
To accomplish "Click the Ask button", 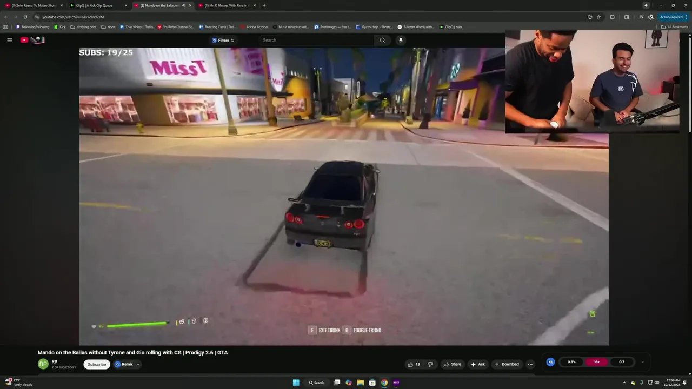I will tap(478, 364).
